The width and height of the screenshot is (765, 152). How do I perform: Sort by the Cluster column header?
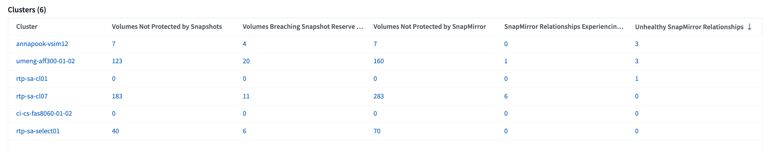click(x=27, y=27)
